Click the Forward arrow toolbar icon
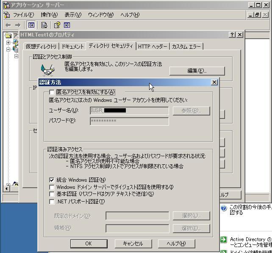The width and height of the screenshot is (272, 253). click(18, 25)
